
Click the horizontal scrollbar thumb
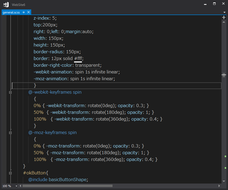point(67,186)
